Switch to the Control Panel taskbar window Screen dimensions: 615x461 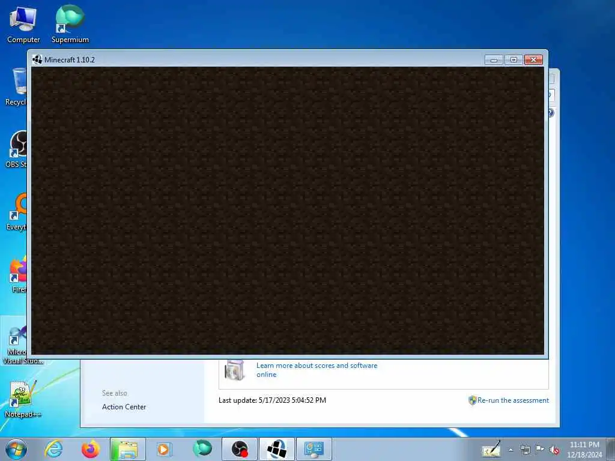tap(314, 449)
